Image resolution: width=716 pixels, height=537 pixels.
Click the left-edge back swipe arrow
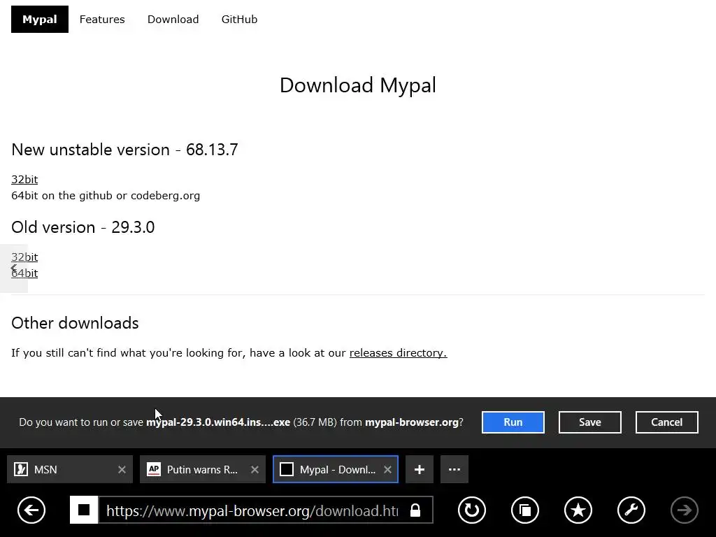[14, 268]
